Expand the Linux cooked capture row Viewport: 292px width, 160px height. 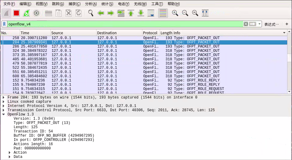[x=4, y=102]
